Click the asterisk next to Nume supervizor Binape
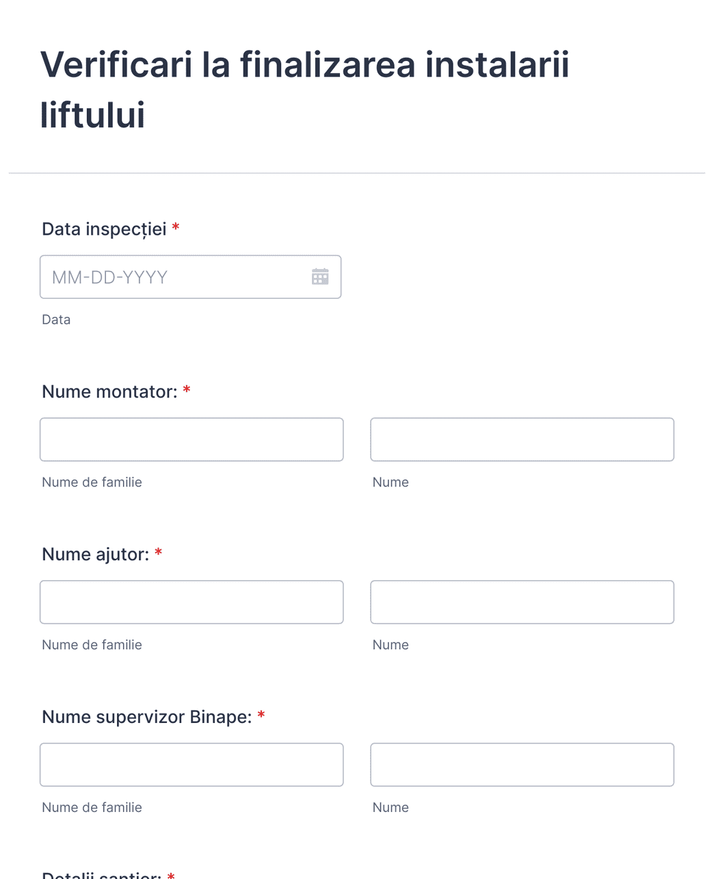714x879 pixels. [x=263, y=716]
